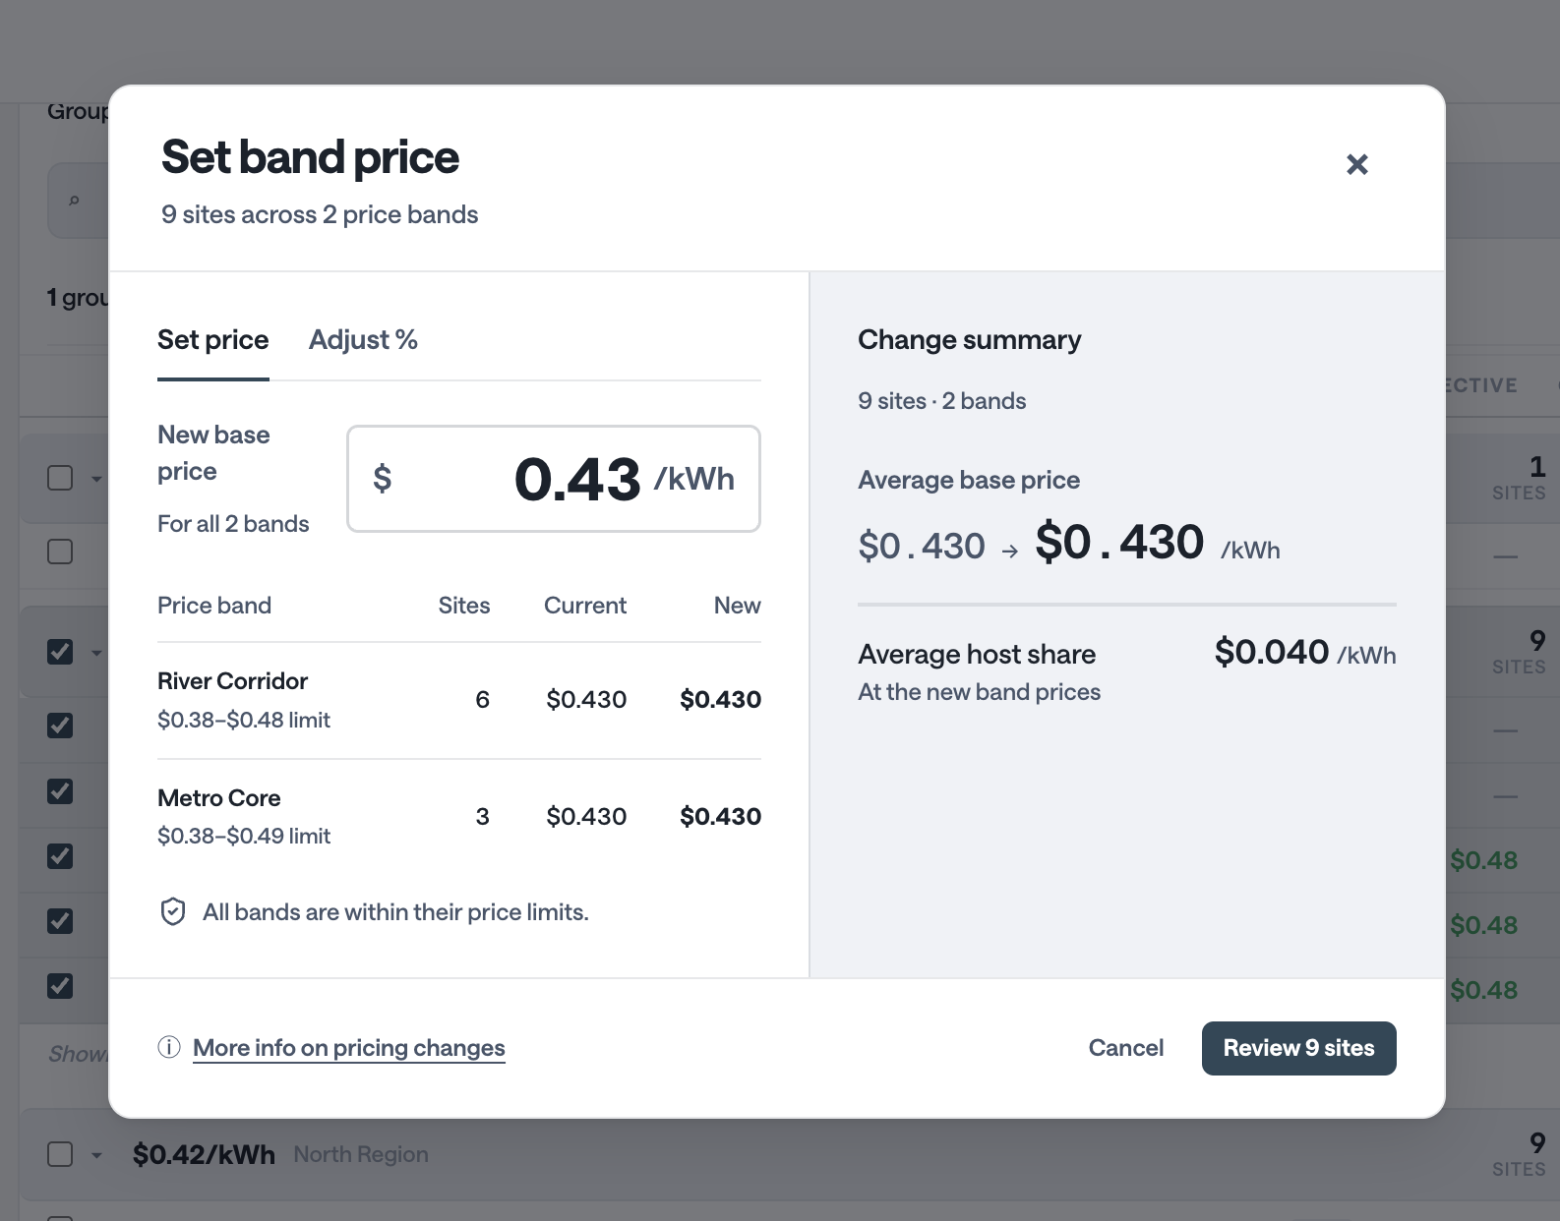Click the "At the new band prices" note
This screenshot has height=1221, width=1560.
[x=979, y=692]
